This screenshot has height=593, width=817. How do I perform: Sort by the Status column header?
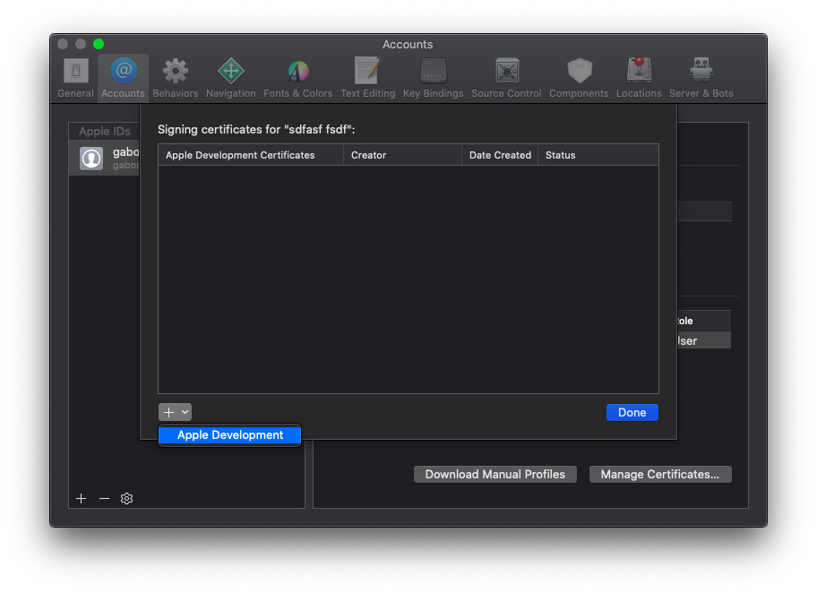pos(598,155)
